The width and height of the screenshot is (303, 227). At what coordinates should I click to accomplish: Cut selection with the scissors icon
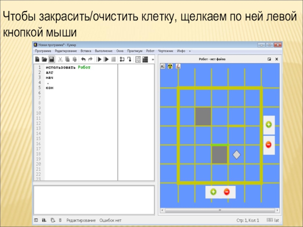tap(60, 59)
